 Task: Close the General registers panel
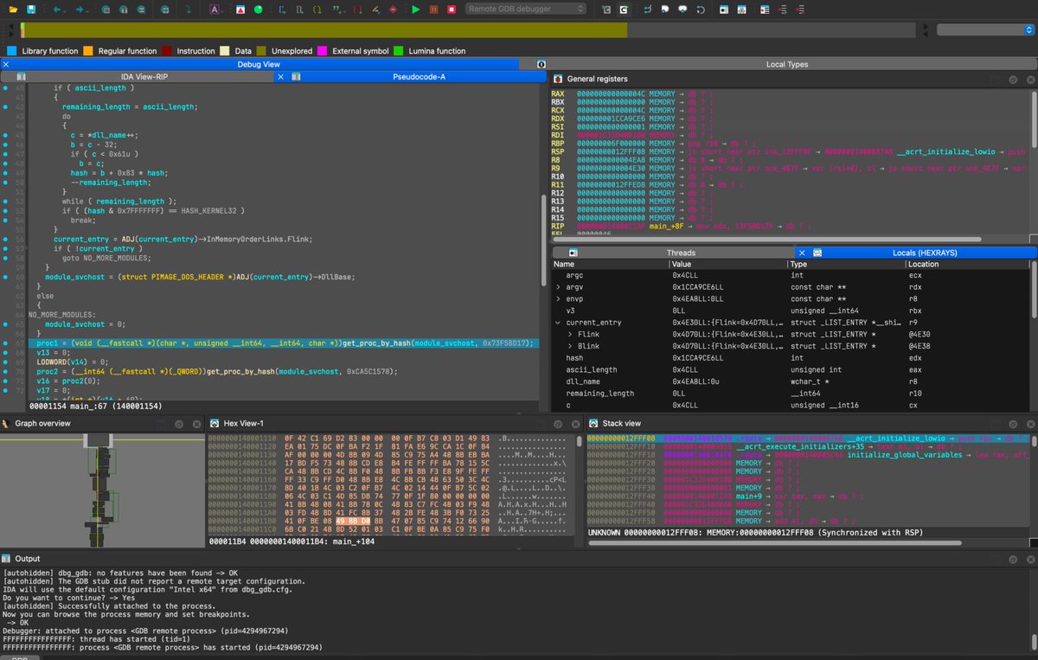tap(1031, 79)
